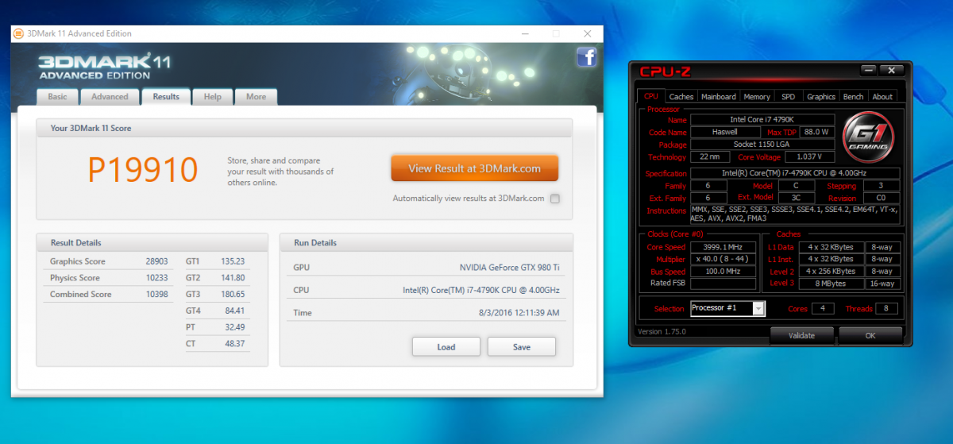Viewport: 953px width, 444px height.
Task: Open the Mainboard tab in CPU-Z
Action: (x=718, y=97)
